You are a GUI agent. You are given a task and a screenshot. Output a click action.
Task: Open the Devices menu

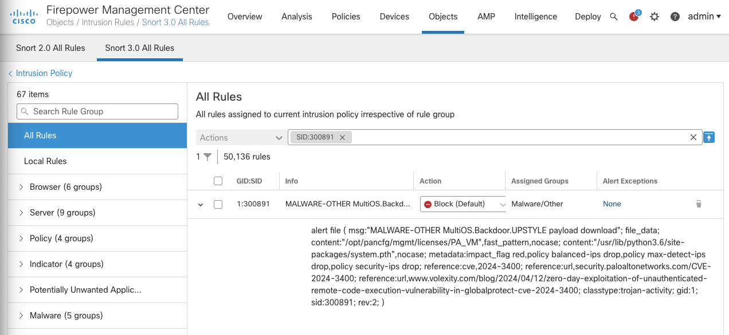(394, 17)
